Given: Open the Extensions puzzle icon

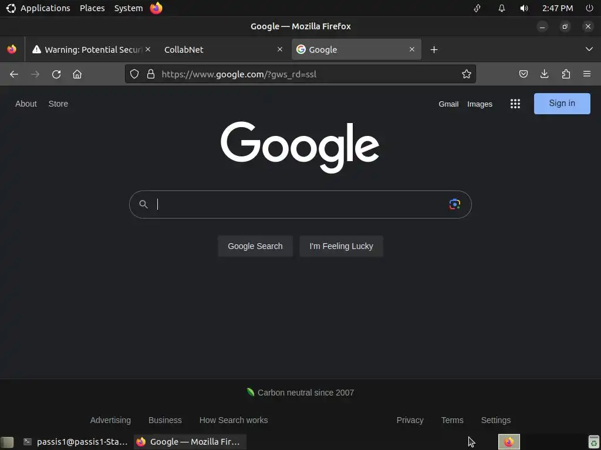Looking at the screenshot, I should pos(566,74).
